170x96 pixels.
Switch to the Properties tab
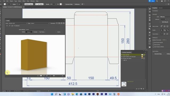coord(155,8)
